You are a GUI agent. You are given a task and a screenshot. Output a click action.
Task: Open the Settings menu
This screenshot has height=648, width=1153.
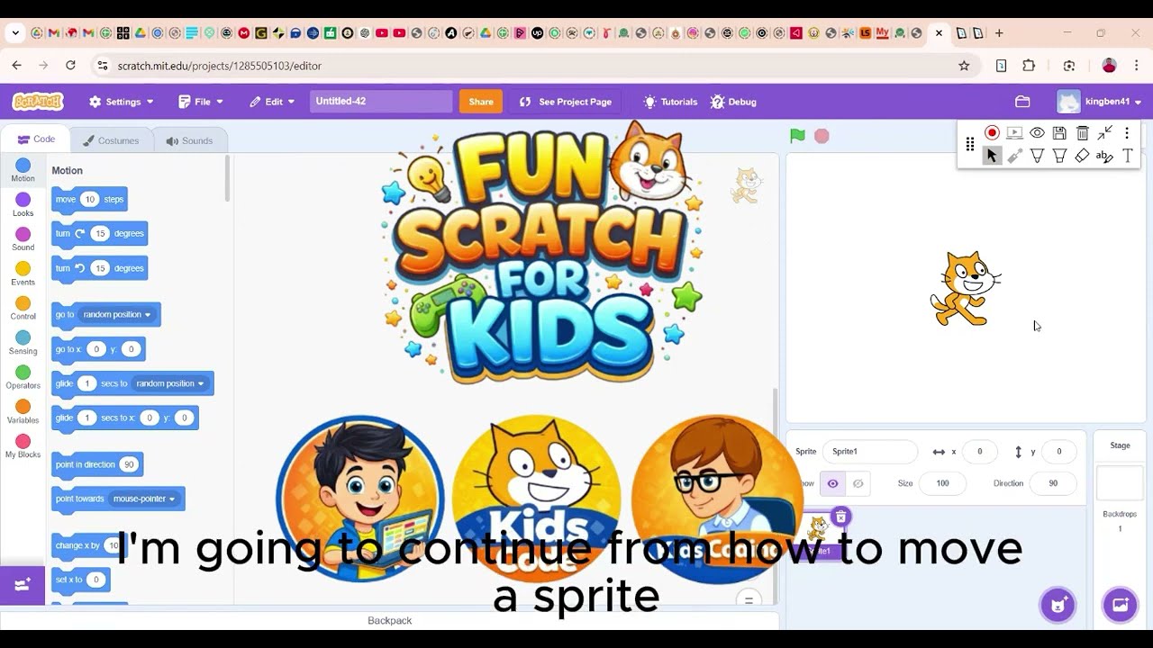(122, 102)
